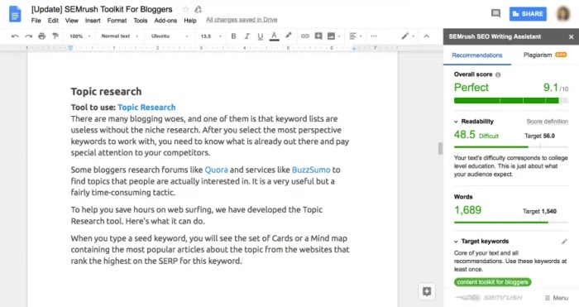
Task: Open the Insert menu
Action: (93, 21)
